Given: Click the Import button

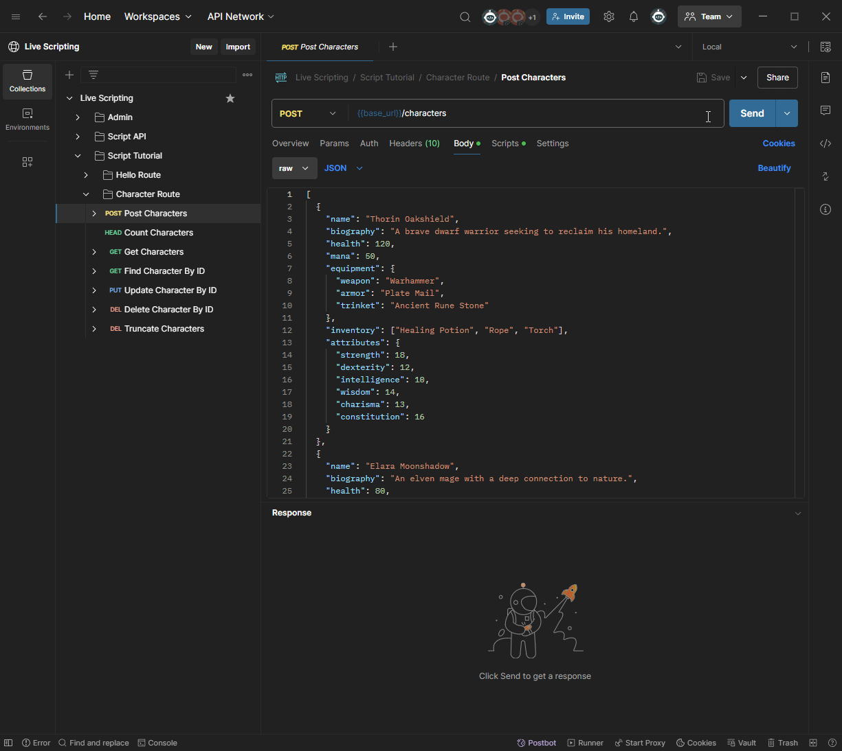Looking at the screenshot, I should pyautogui.click(x=238, y=47).
